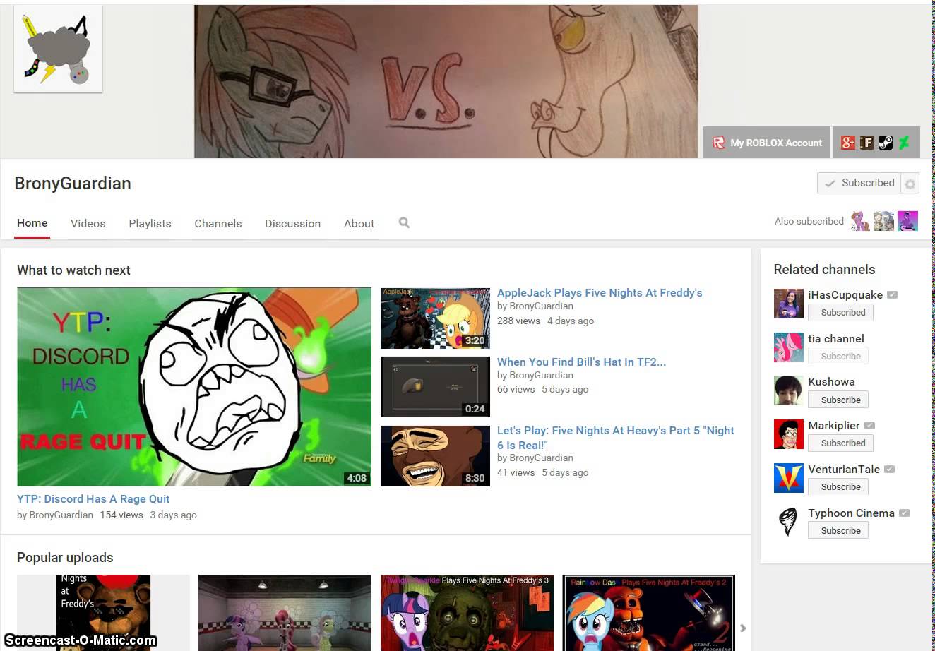Click the BronyGuardian channel avatar
Screen dimensions: 935x651
58,49
